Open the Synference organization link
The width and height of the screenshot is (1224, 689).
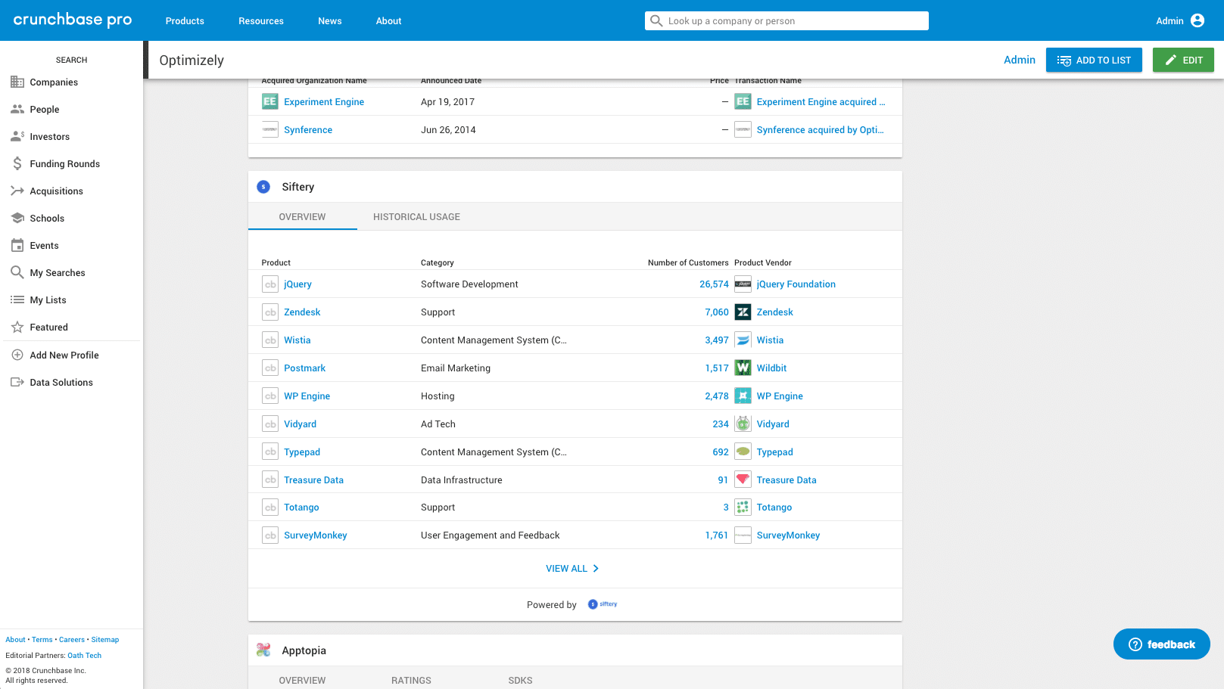[308, 130]
